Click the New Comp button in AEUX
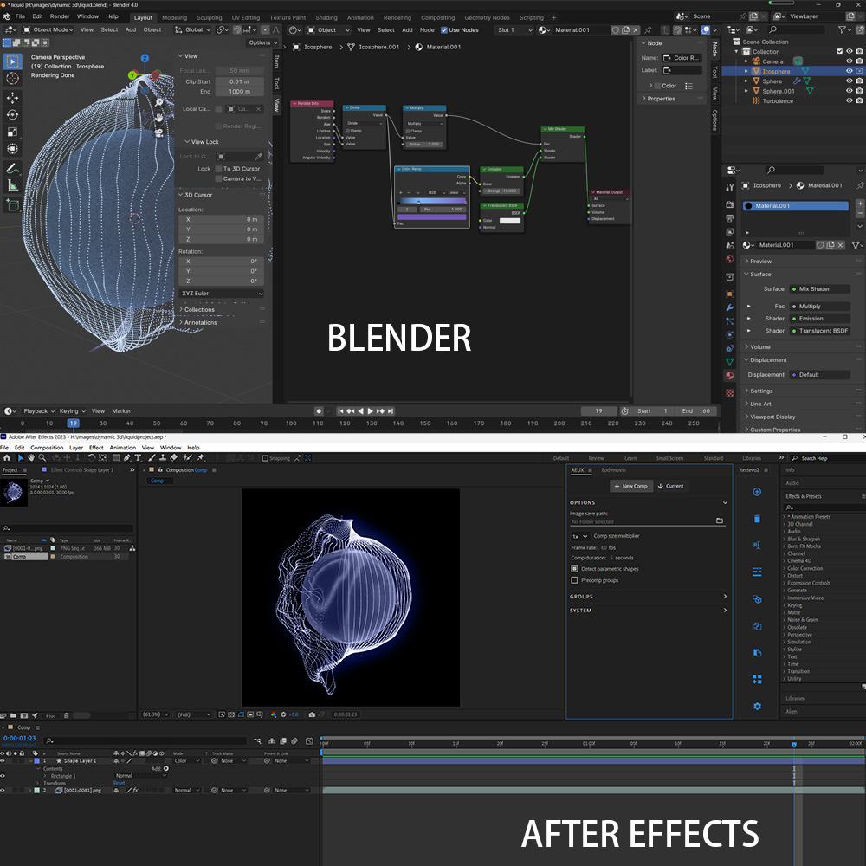866x866 pixels. [x=631, y=486]
